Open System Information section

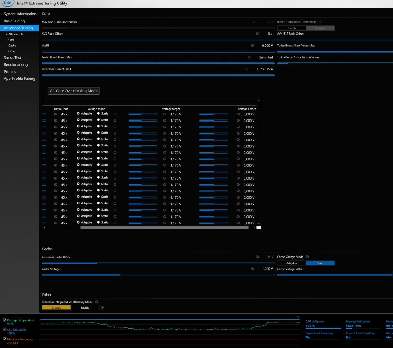(20, 14)
